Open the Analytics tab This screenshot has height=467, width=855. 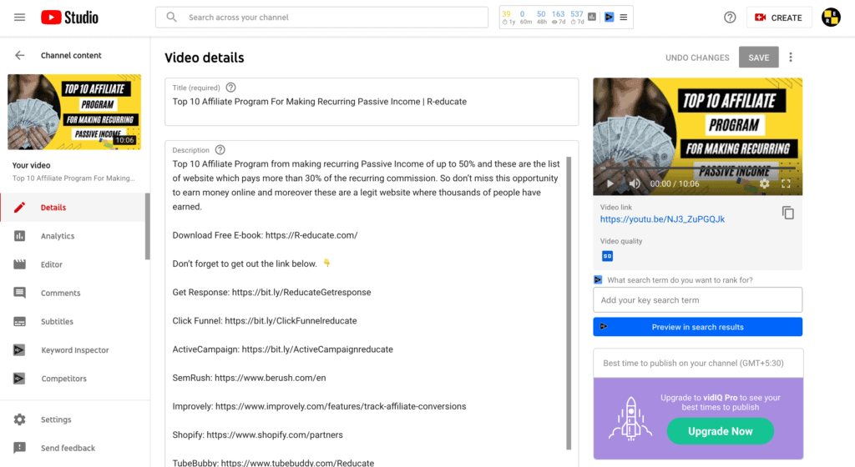[x=73, y=236]
